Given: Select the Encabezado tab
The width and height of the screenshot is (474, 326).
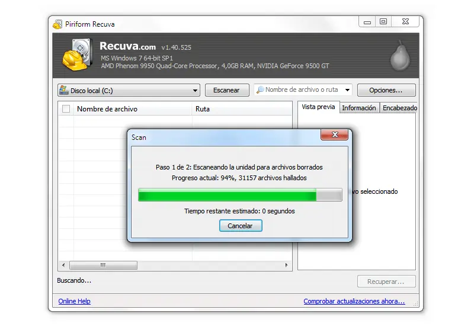Looking at the screenshot, I should [399, 108].
